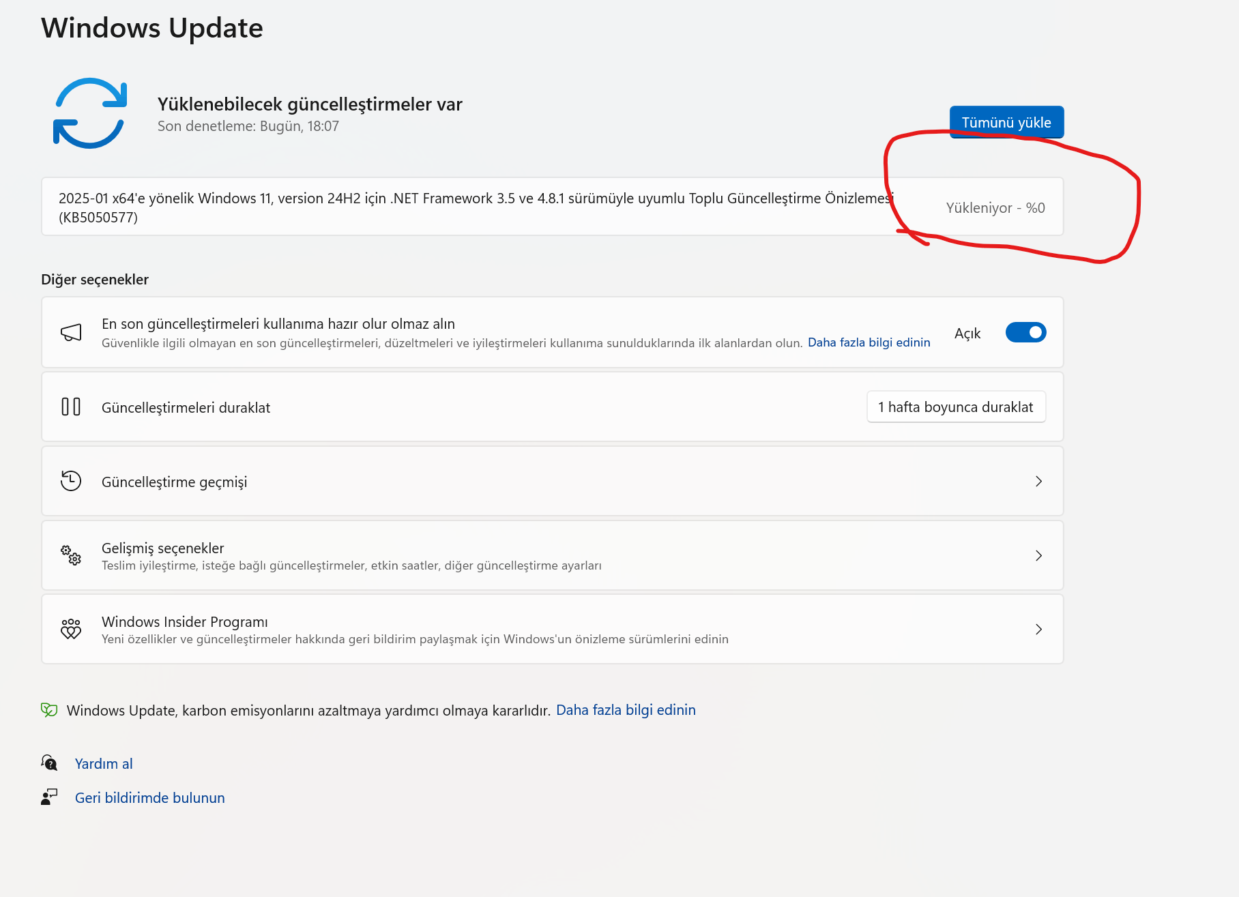The width and height of the screenshot is (1239, 897).
Task: Click the Teslim iyileştirme description text
Action: (x=351, y=565)
